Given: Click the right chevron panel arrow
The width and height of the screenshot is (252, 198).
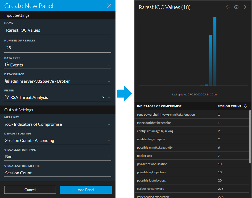Looking at the screenshot, I should pyautogui.click(x=245, y=7).
